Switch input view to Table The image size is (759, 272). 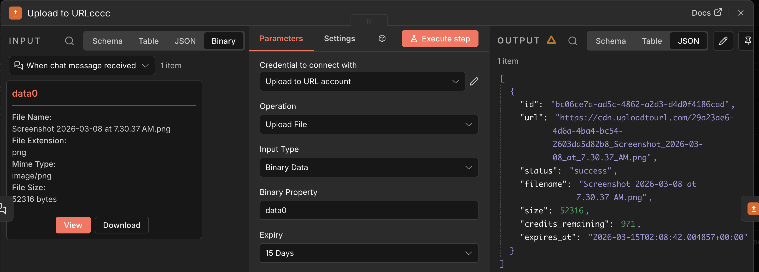point(149,41)
